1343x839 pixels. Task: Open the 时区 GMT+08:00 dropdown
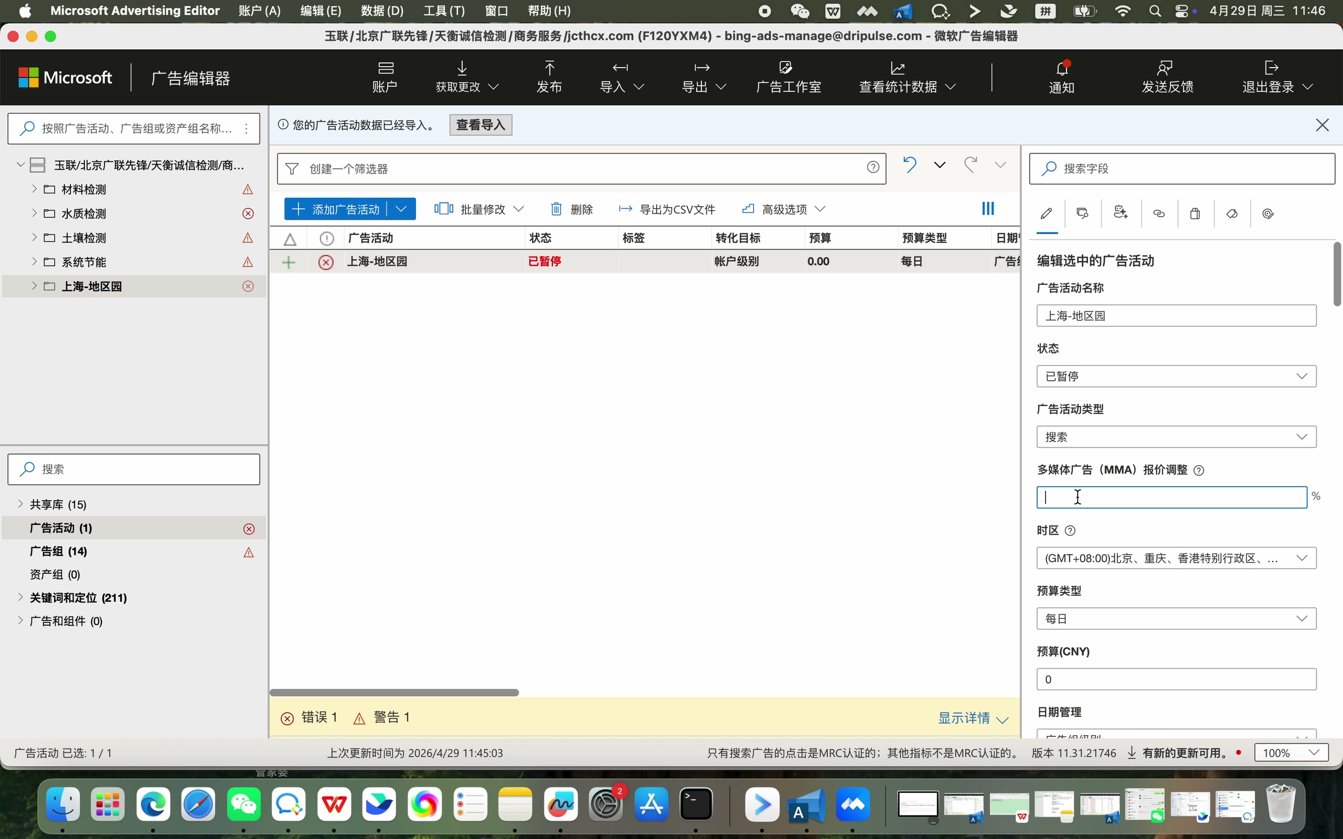[x=1176, y=557]
